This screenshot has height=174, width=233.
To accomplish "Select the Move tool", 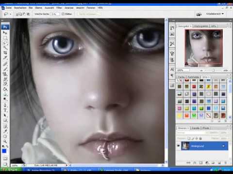I will tap(5, 33).
